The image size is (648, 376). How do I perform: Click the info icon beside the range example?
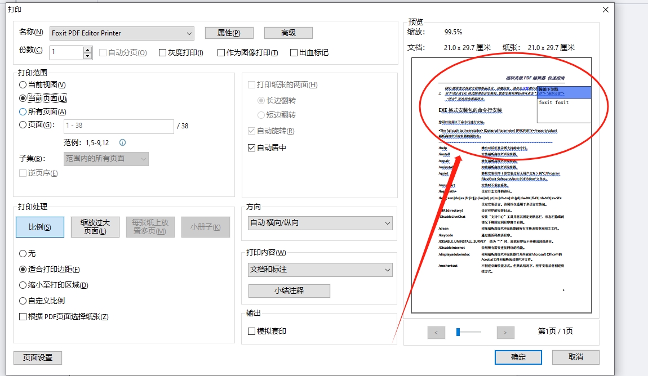point(122,142)
